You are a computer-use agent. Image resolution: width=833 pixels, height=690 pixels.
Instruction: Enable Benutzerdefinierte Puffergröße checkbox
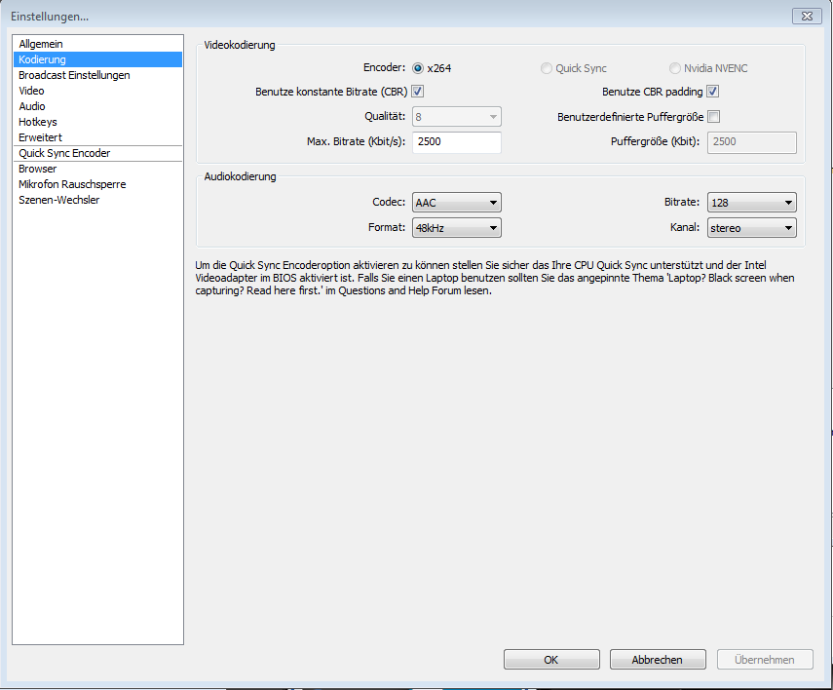coord(714,116)
